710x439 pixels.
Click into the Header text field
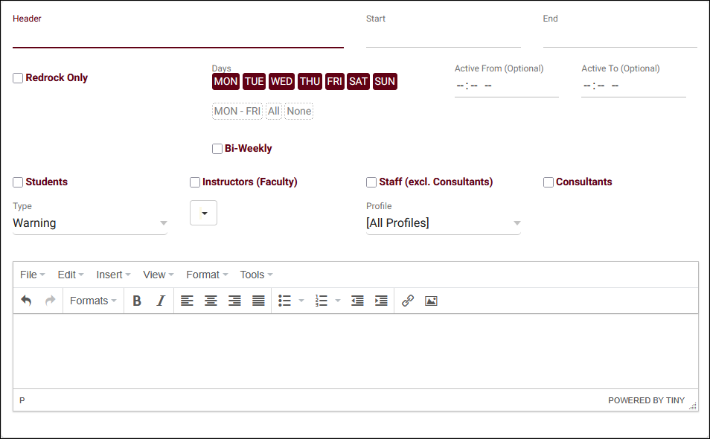pos(178,37)
